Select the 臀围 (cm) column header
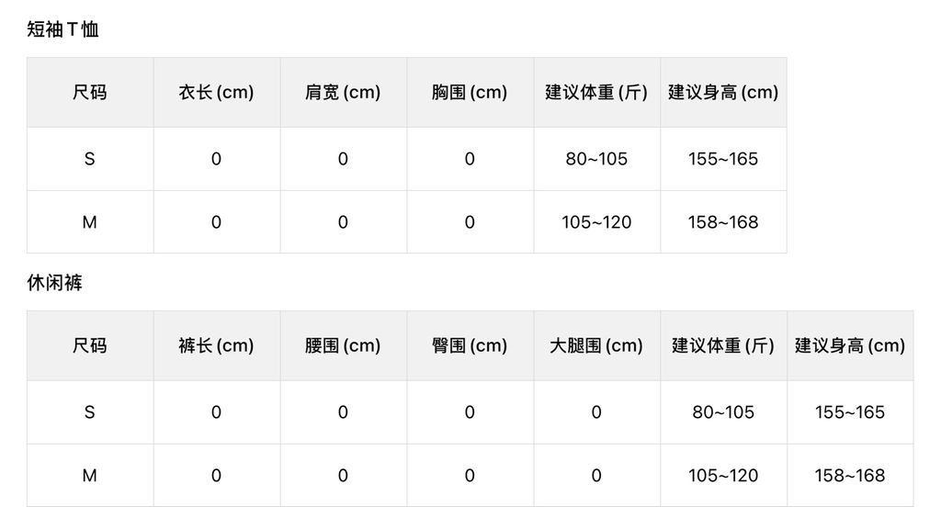This screenshot has height=507, width=941. click(470, 345)
